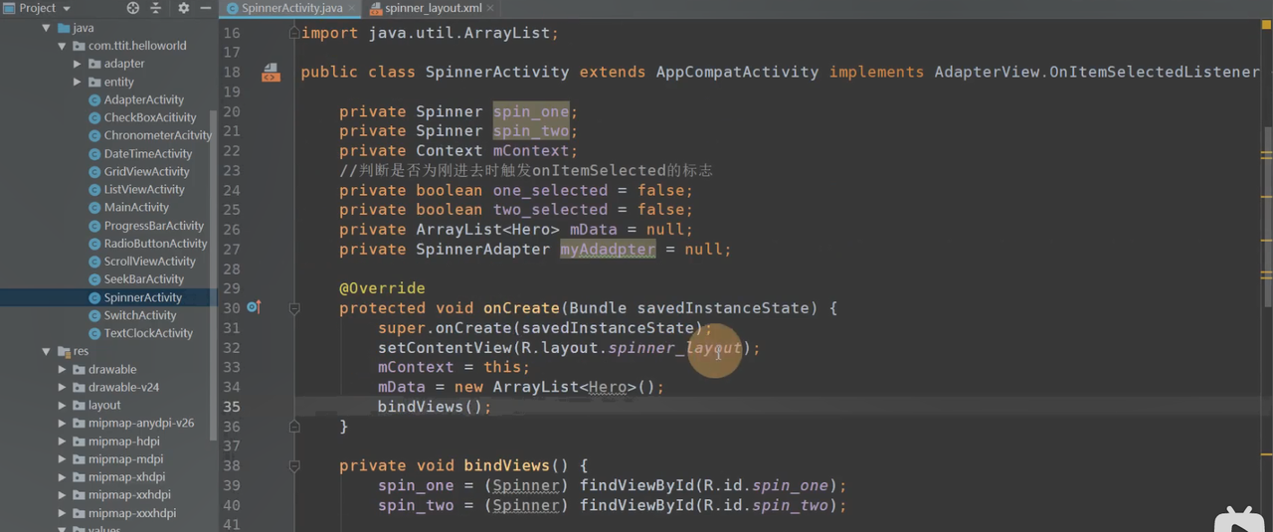
Task: Open ChronometerAcitvity class file
Action: click(157, 135)
